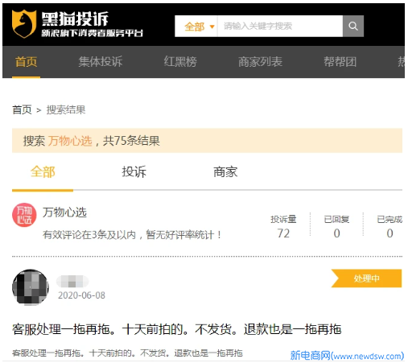Open the 万物心选 merchant name link
Viewport: 408px width, 363px height.
point(64,212)
